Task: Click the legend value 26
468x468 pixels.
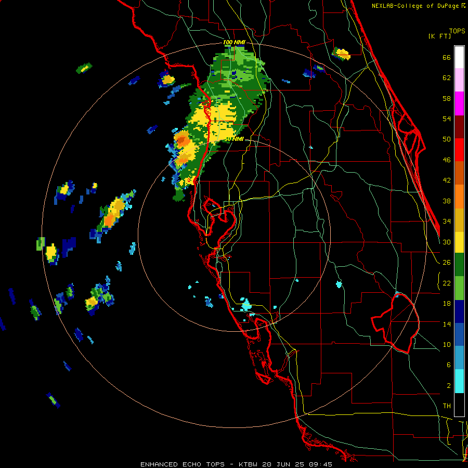Action: tap(447, 263)
